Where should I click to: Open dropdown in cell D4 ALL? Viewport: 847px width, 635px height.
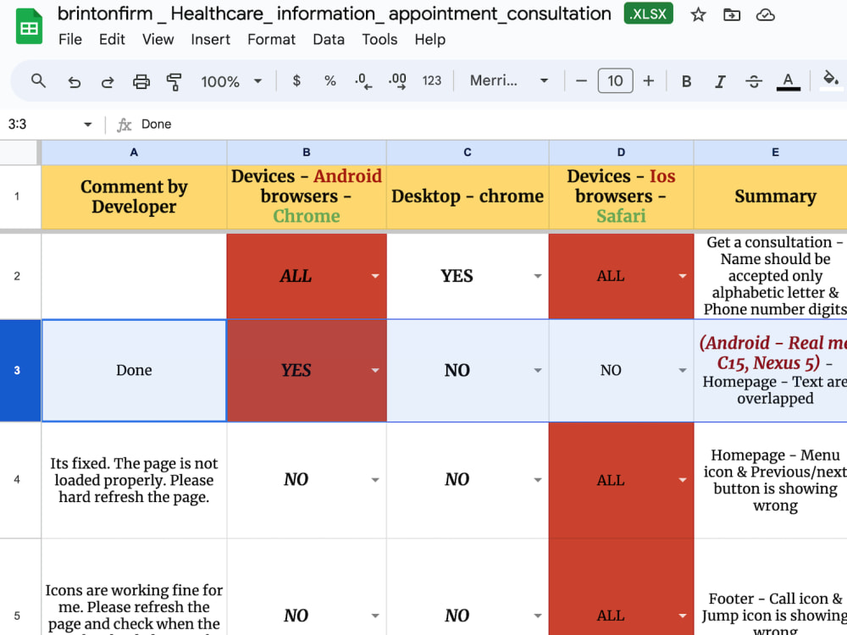pyautogui.click(x=682, y=479)
